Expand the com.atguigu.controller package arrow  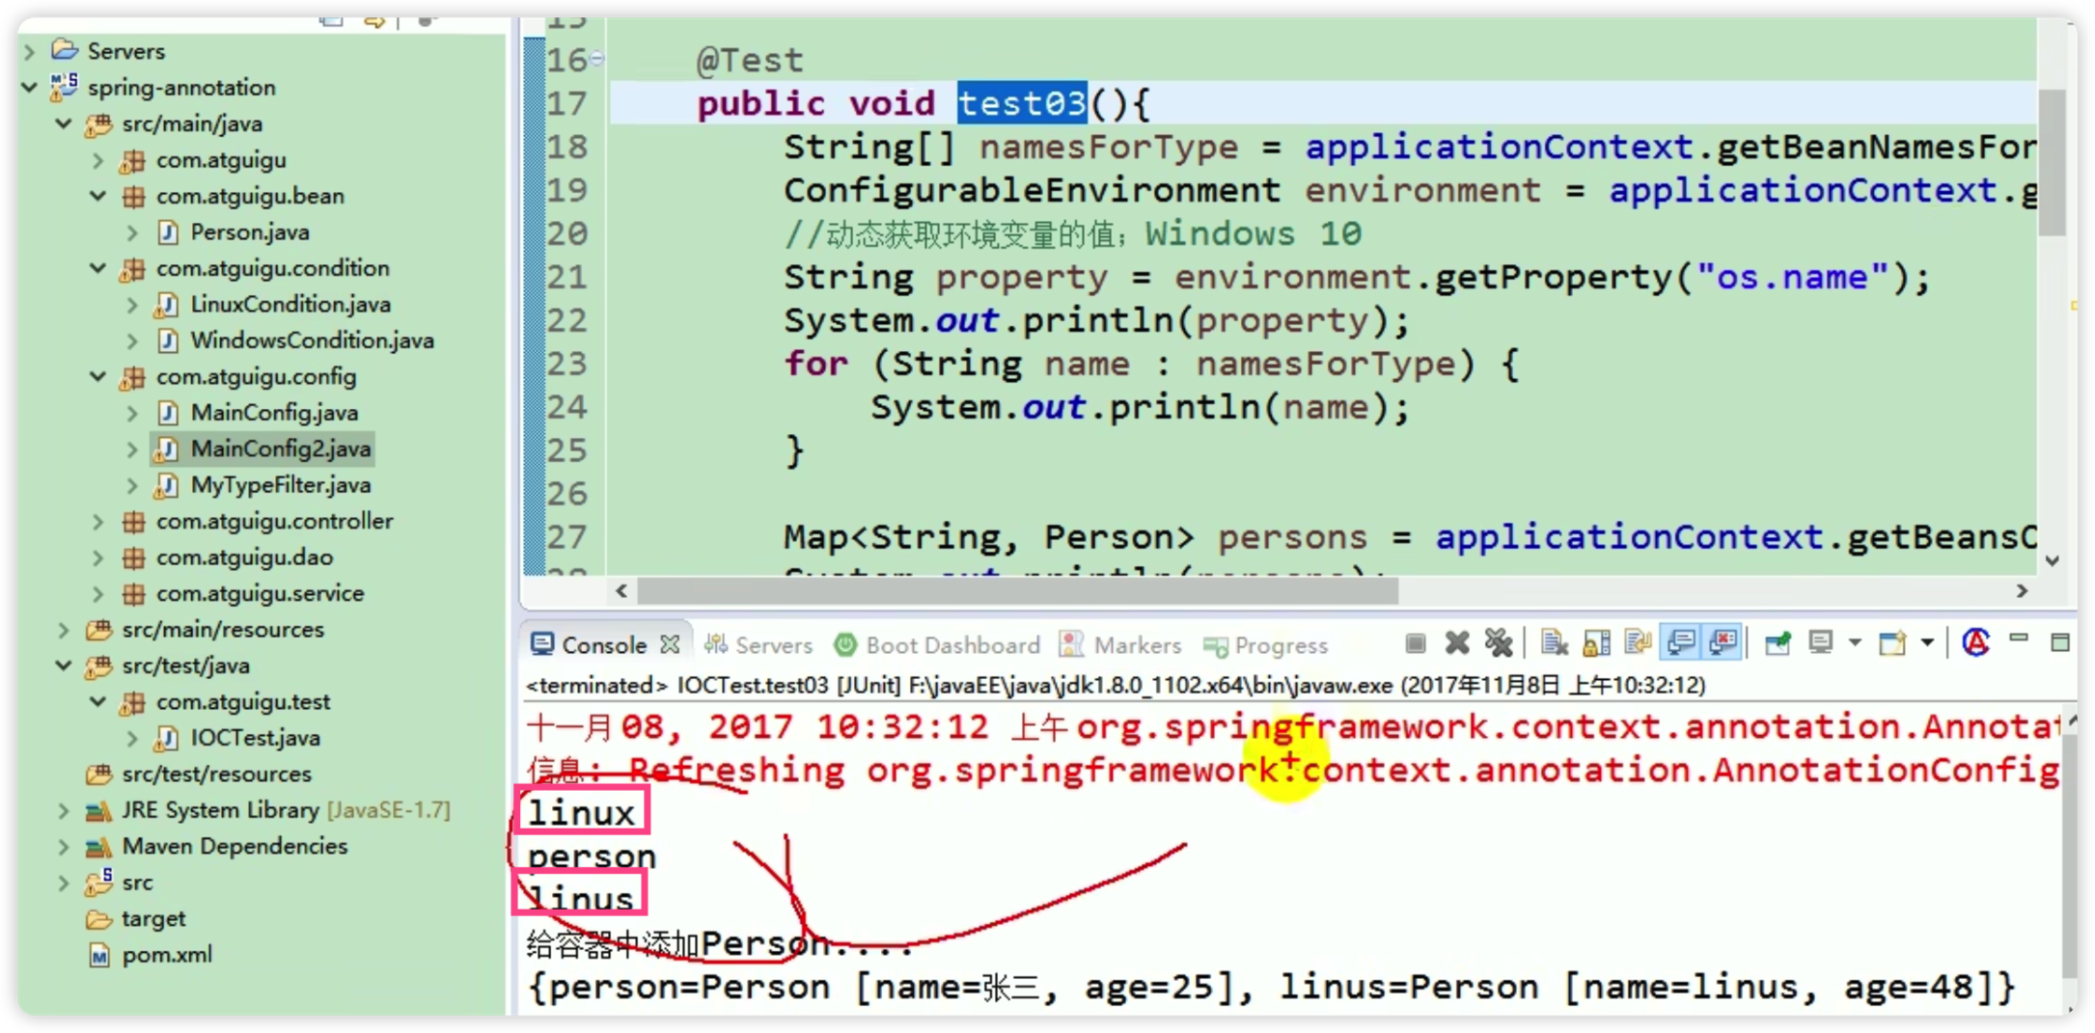tap(98, 521)
